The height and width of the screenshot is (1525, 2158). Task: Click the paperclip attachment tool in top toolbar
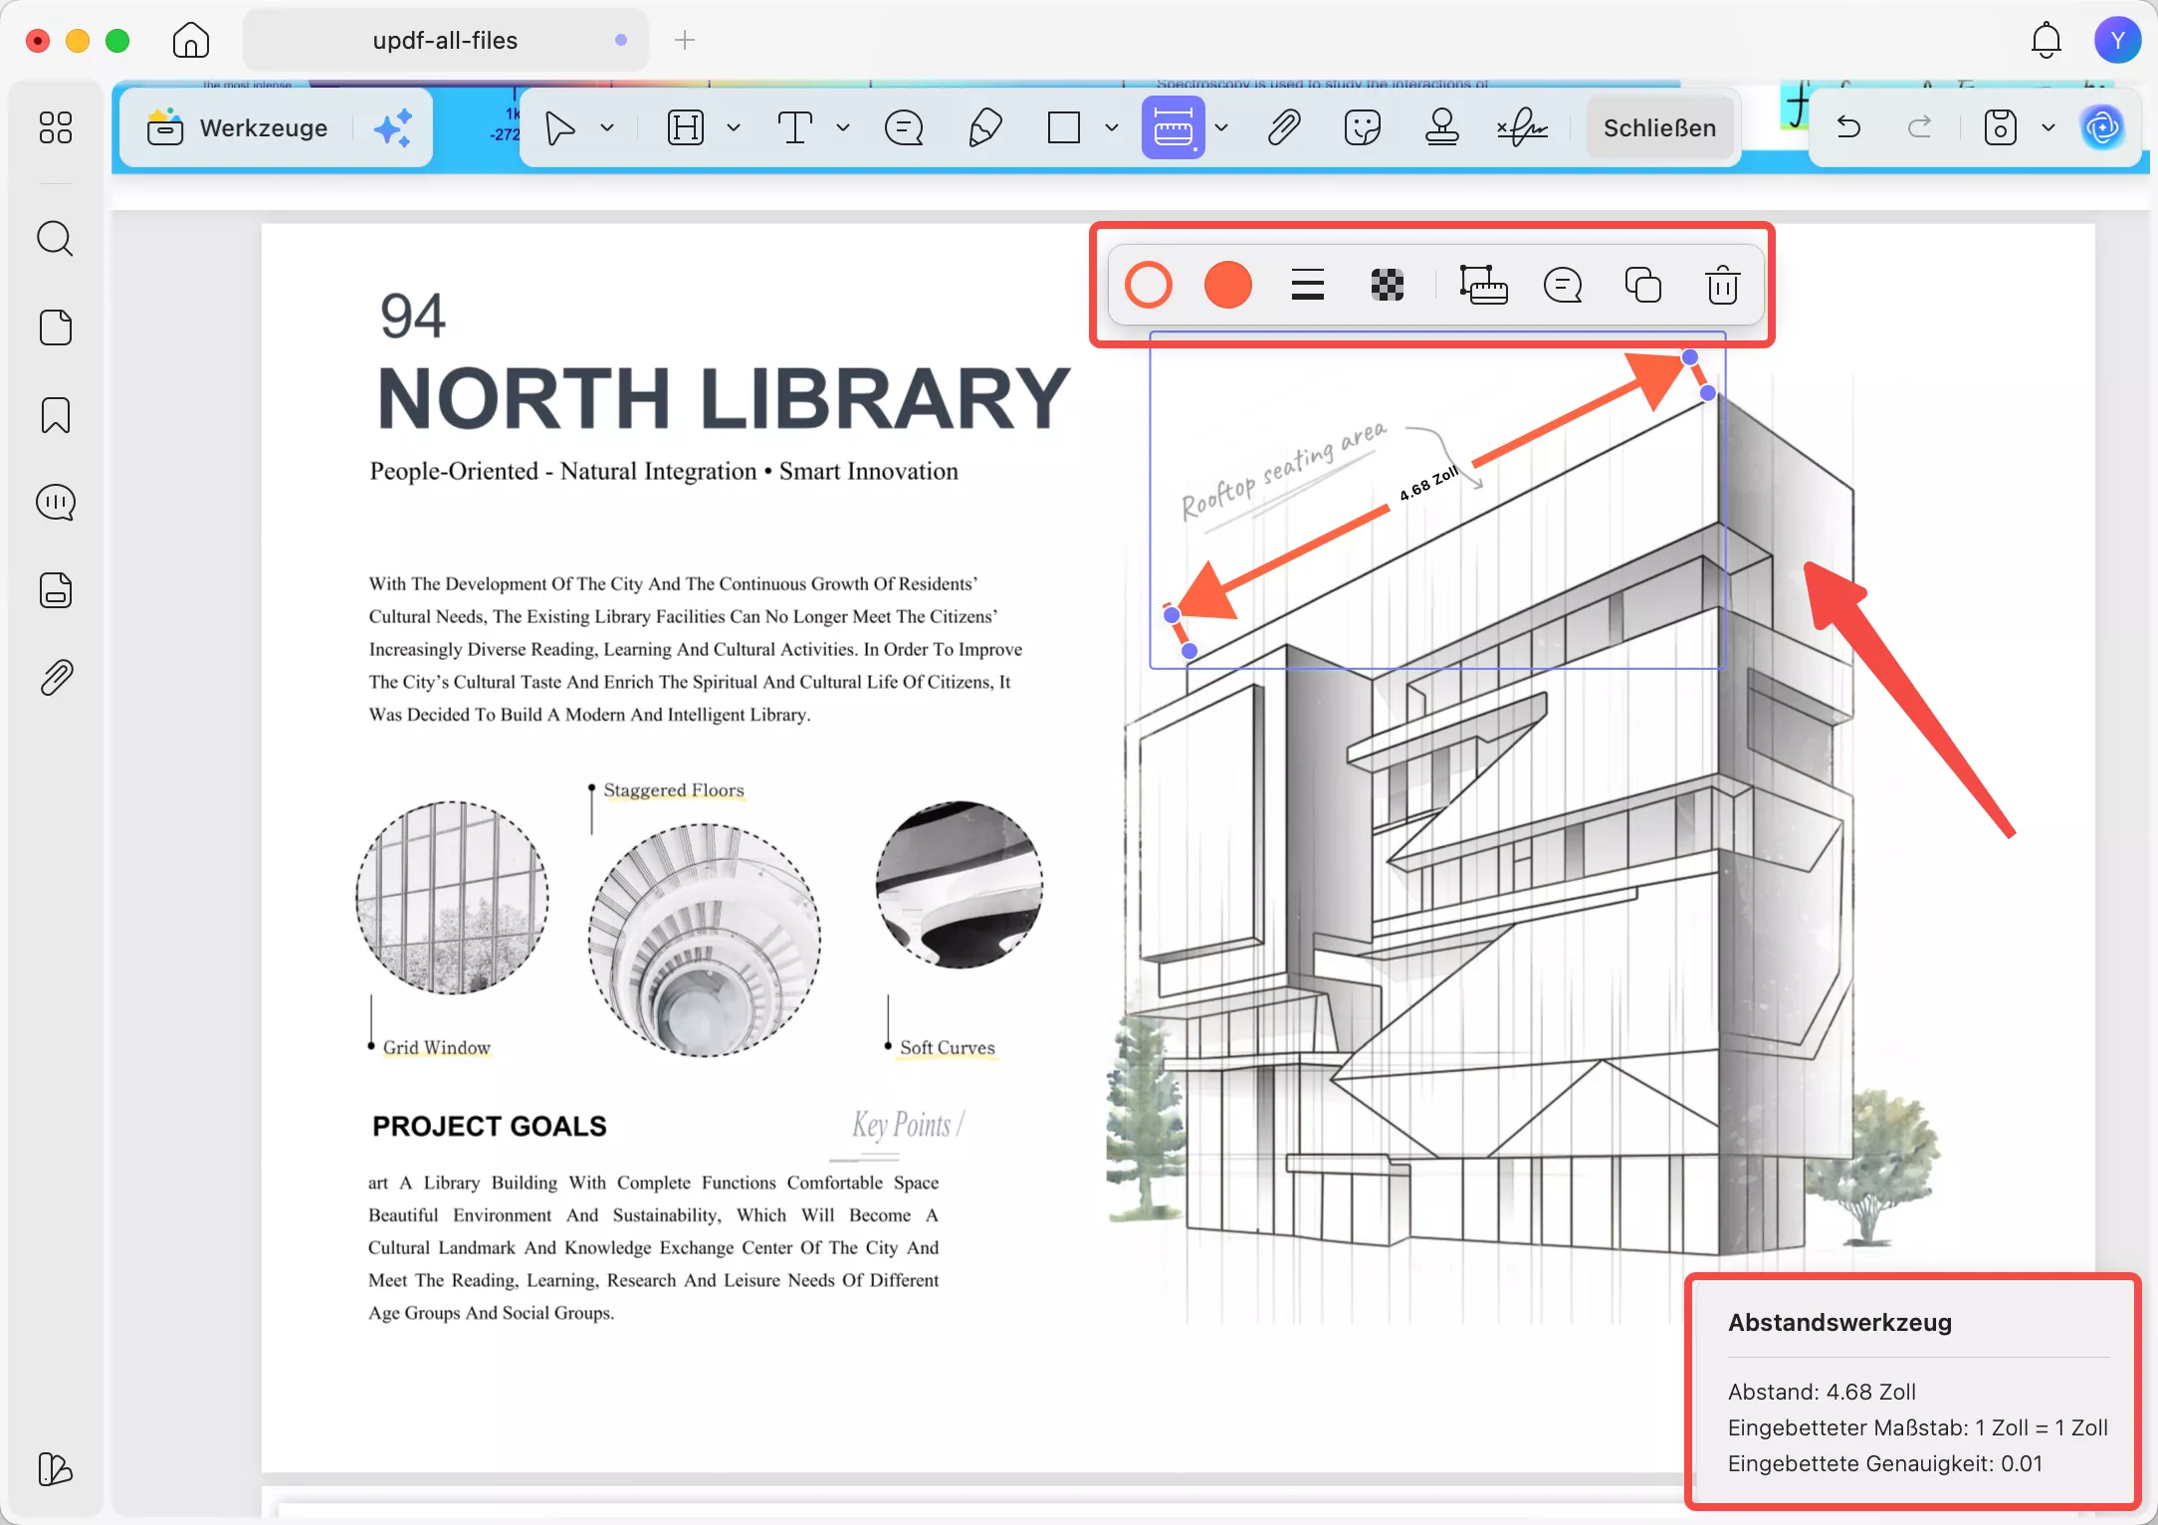click(1284, 127)
